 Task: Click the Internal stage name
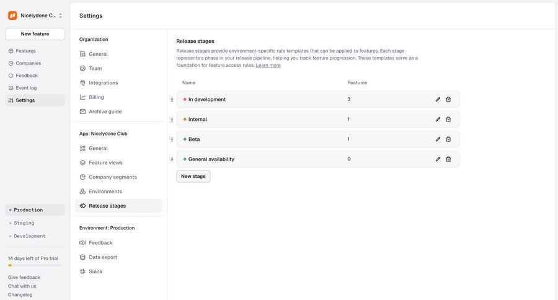198,120
